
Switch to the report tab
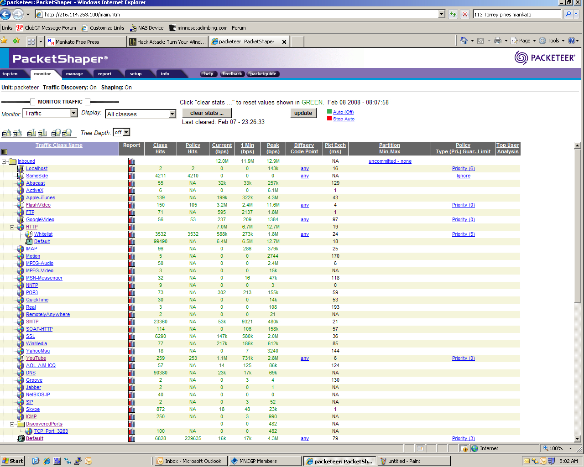coord(104,74)
